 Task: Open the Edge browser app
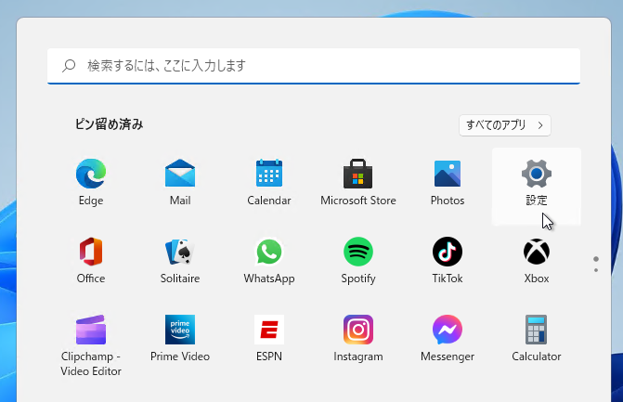point(91,182)
